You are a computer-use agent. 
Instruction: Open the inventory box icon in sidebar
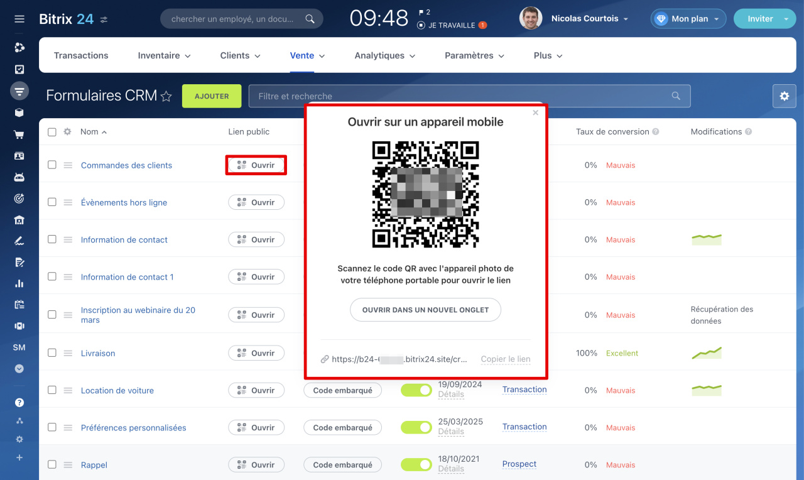[19, 113]
